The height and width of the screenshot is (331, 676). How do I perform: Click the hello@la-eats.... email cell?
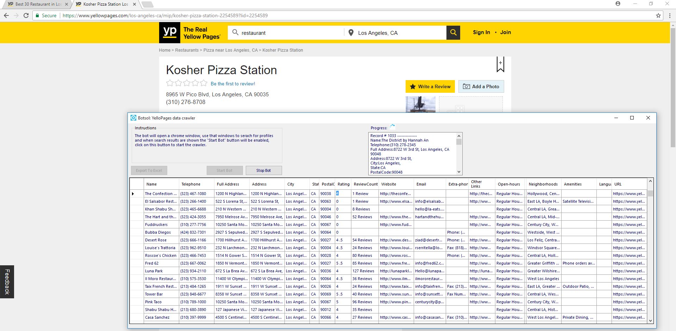[430, 209]
